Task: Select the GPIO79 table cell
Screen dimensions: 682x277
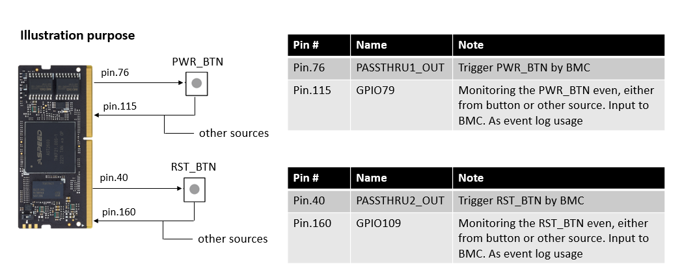Action: [375, 91]
